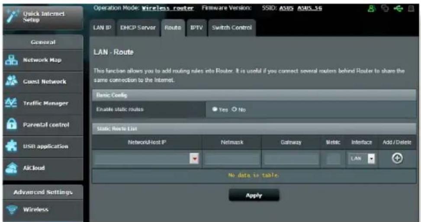Click the printer status icon in header

tap(411, 9)
